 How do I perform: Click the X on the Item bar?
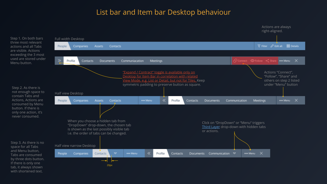[296, 61]
